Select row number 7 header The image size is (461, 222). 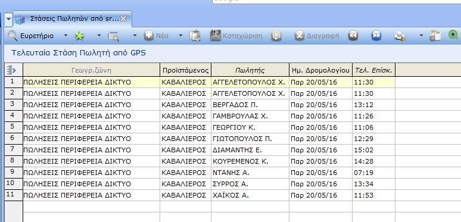click(14, 150)
